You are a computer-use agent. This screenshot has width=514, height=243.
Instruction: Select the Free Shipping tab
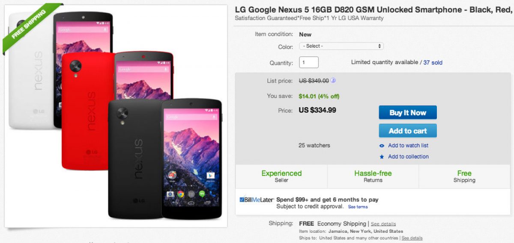coord(464,176)
